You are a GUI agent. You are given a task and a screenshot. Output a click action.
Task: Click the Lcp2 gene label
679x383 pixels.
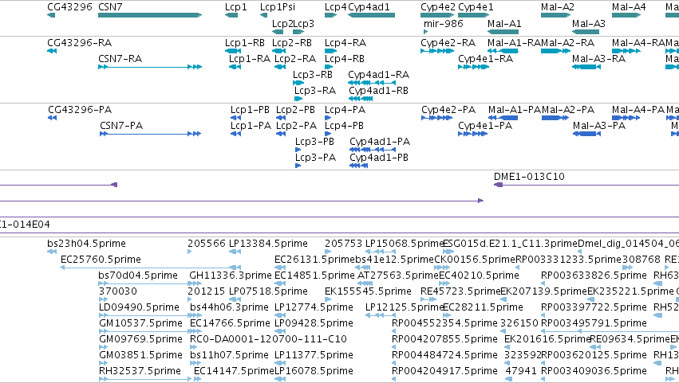[282, 24]
